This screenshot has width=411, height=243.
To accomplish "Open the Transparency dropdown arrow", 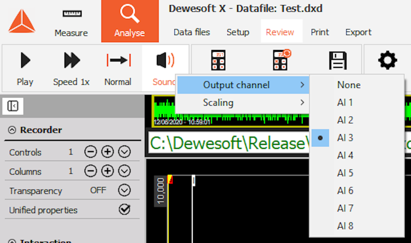I will (124, 190).
